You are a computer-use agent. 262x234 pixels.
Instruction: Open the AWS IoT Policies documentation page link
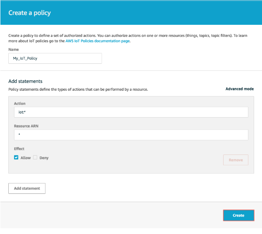[98, 41]
